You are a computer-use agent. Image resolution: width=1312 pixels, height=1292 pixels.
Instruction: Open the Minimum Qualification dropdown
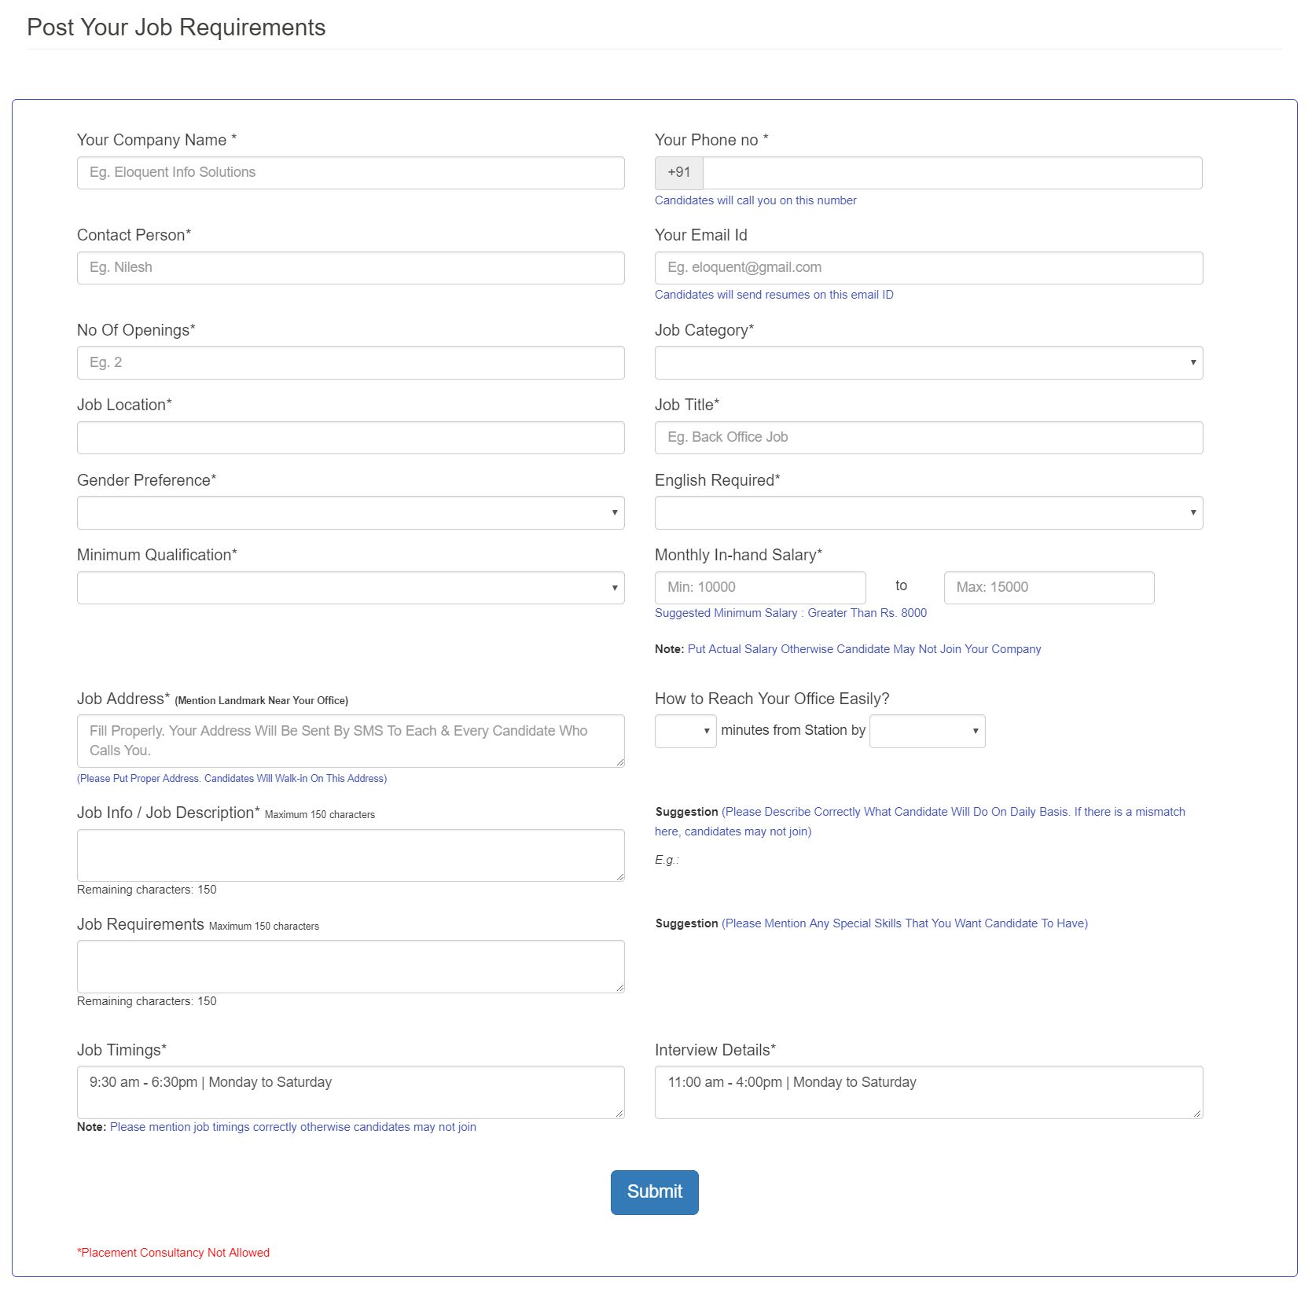(350, 587)
